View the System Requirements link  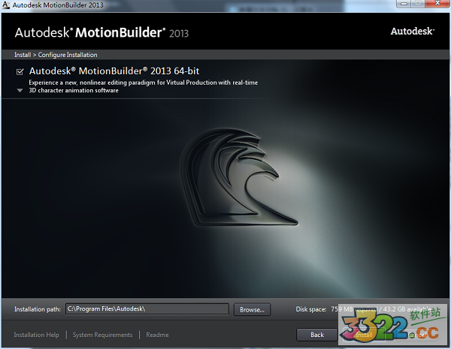point(102,335)
